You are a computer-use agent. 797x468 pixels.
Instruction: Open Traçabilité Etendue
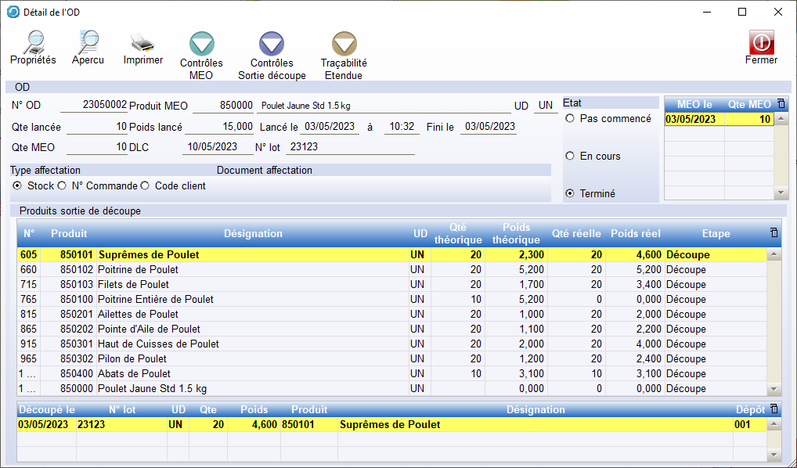click(344, 45)
